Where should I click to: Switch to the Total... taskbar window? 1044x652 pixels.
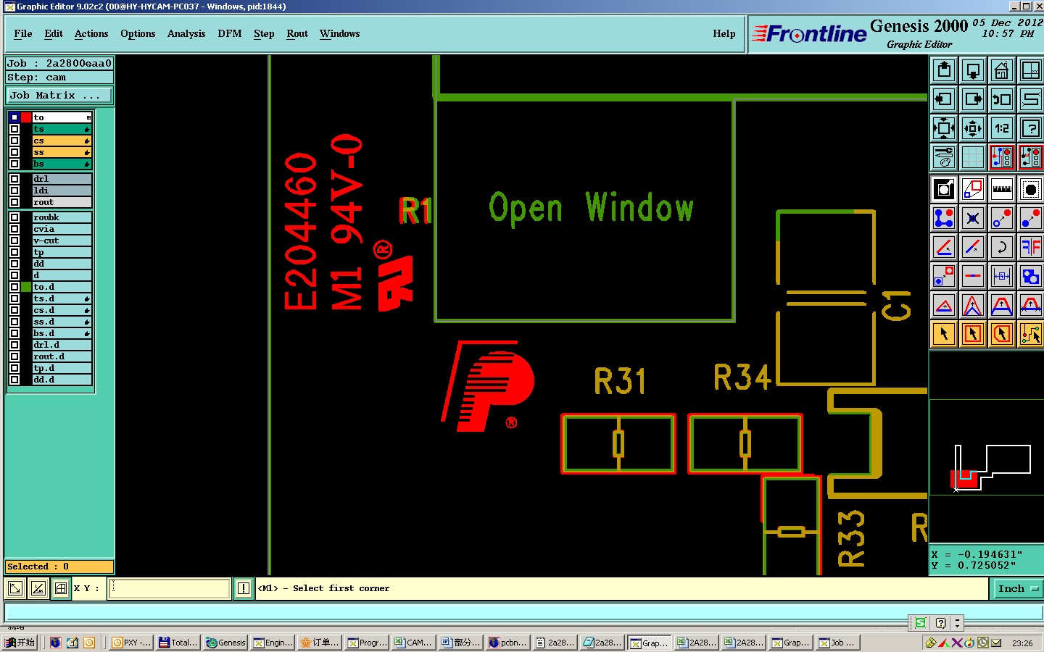click(178, 643)
